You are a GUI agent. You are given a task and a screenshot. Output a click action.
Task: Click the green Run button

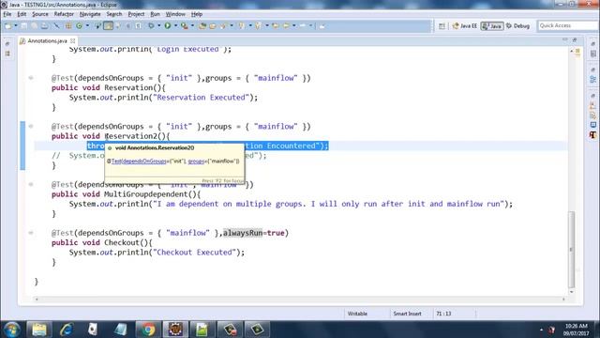[x=168, y=25]
